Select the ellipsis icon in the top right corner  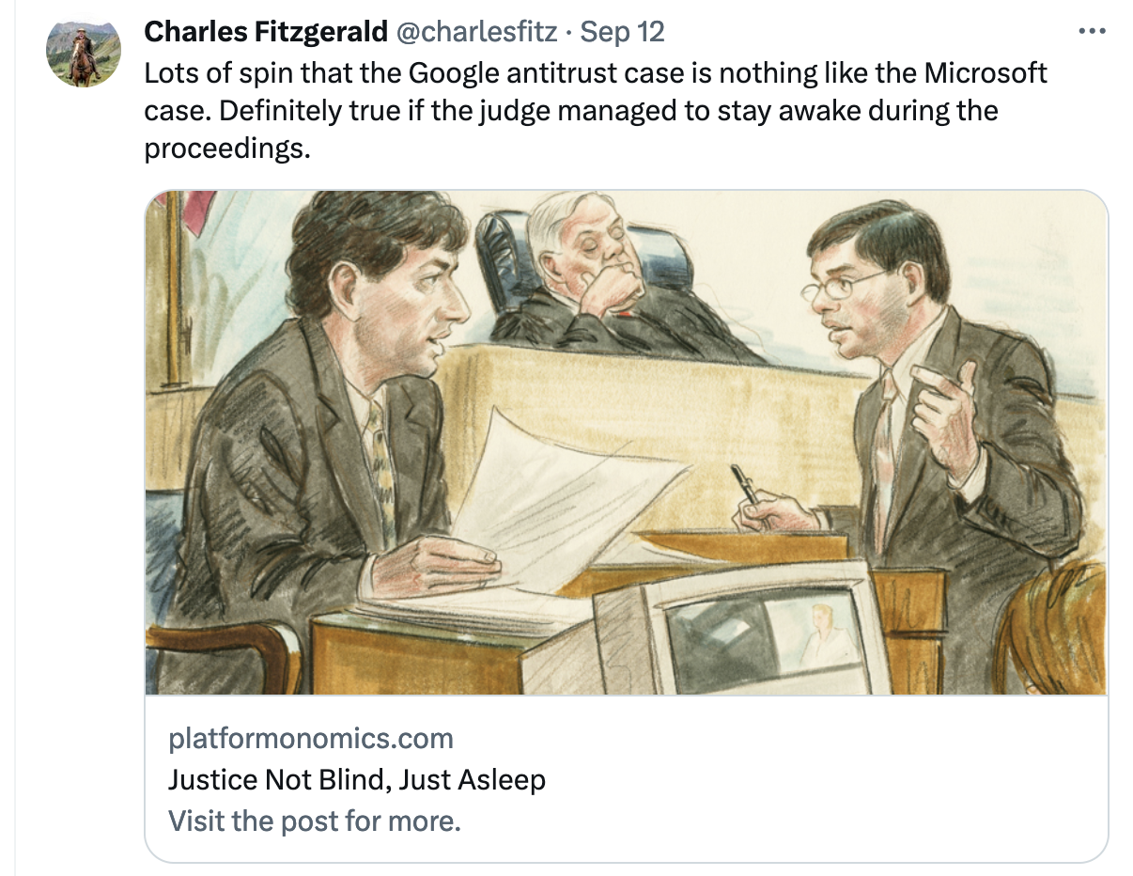(1093, 30)
